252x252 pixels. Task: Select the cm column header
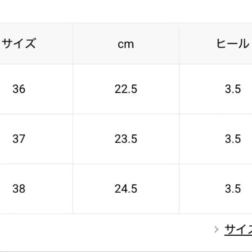(x=126, y=44)
